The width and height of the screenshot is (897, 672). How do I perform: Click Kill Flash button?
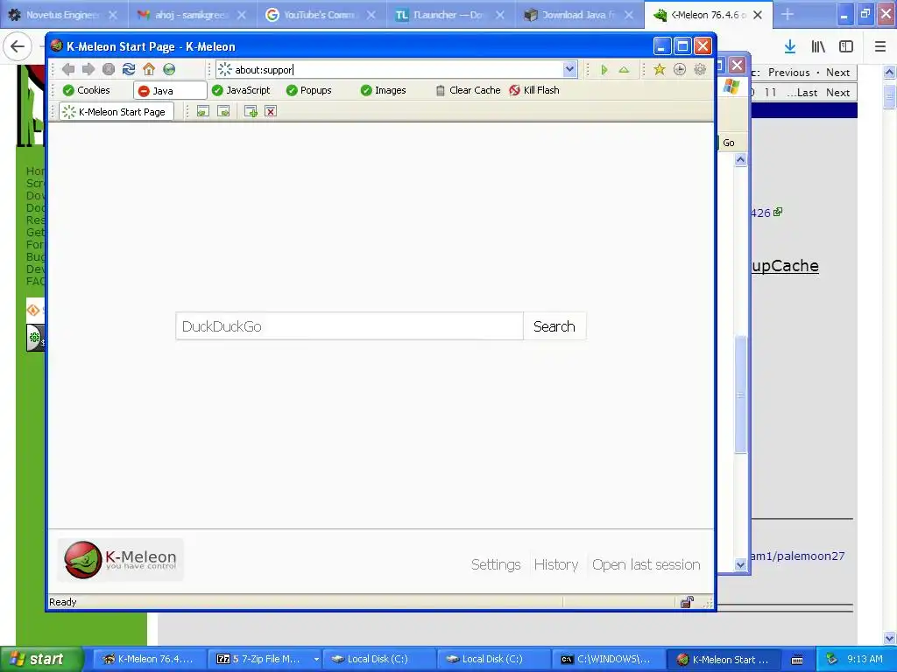coord(534,90)
